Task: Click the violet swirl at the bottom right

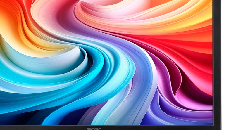Action: [175, 114]
